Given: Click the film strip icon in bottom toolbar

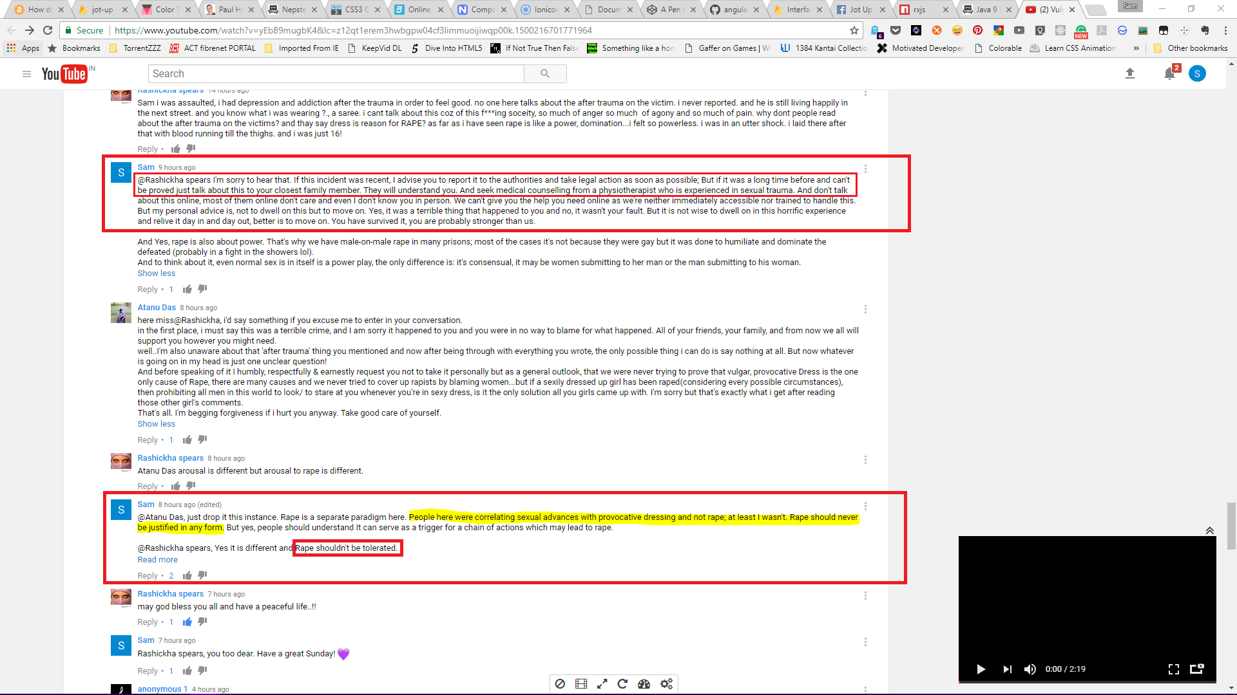Looking at the screenshot, I should (x=581, y=684).
